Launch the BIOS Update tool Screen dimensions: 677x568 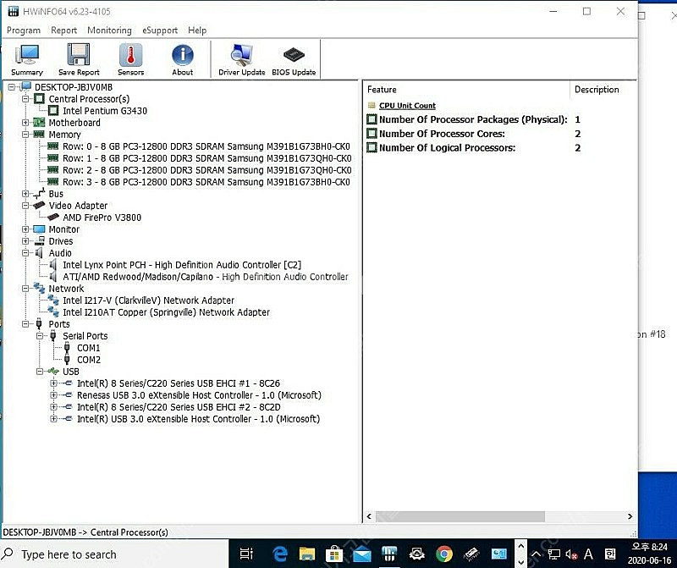pyautogui.click(x=294, y=59)
